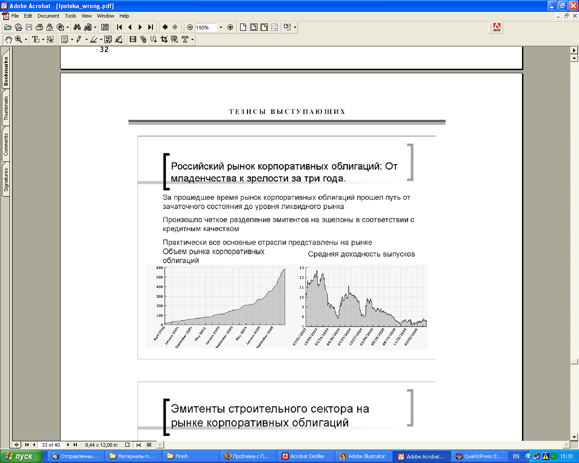579x463 pixels.
Task: Select the Form tool
Action: 174,39
